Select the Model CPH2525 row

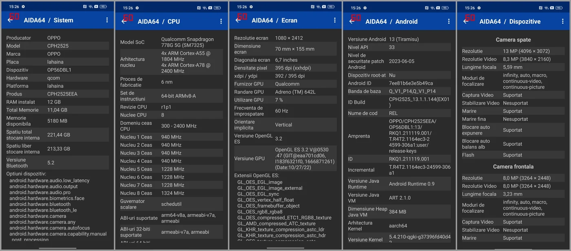[x=58, y=46]
